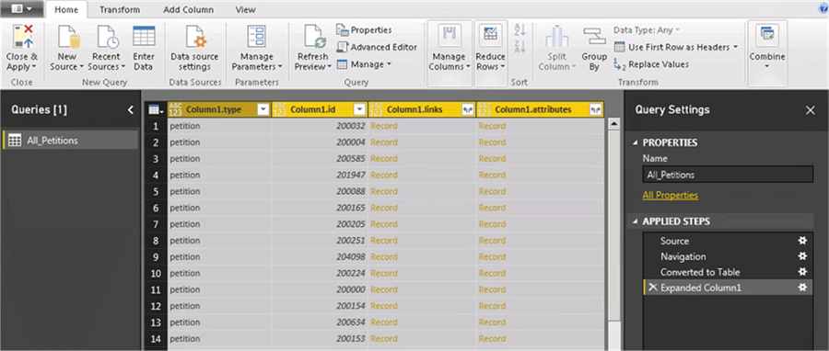Click the Enter Data icon
Screen dimensions: 829x351
click(x=144, y=36)
